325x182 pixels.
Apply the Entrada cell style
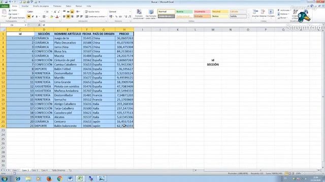coord(202,16)
